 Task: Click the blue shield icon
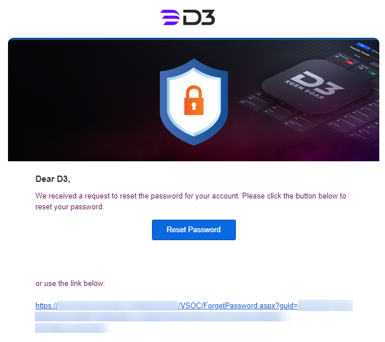[x=194, y=102]
